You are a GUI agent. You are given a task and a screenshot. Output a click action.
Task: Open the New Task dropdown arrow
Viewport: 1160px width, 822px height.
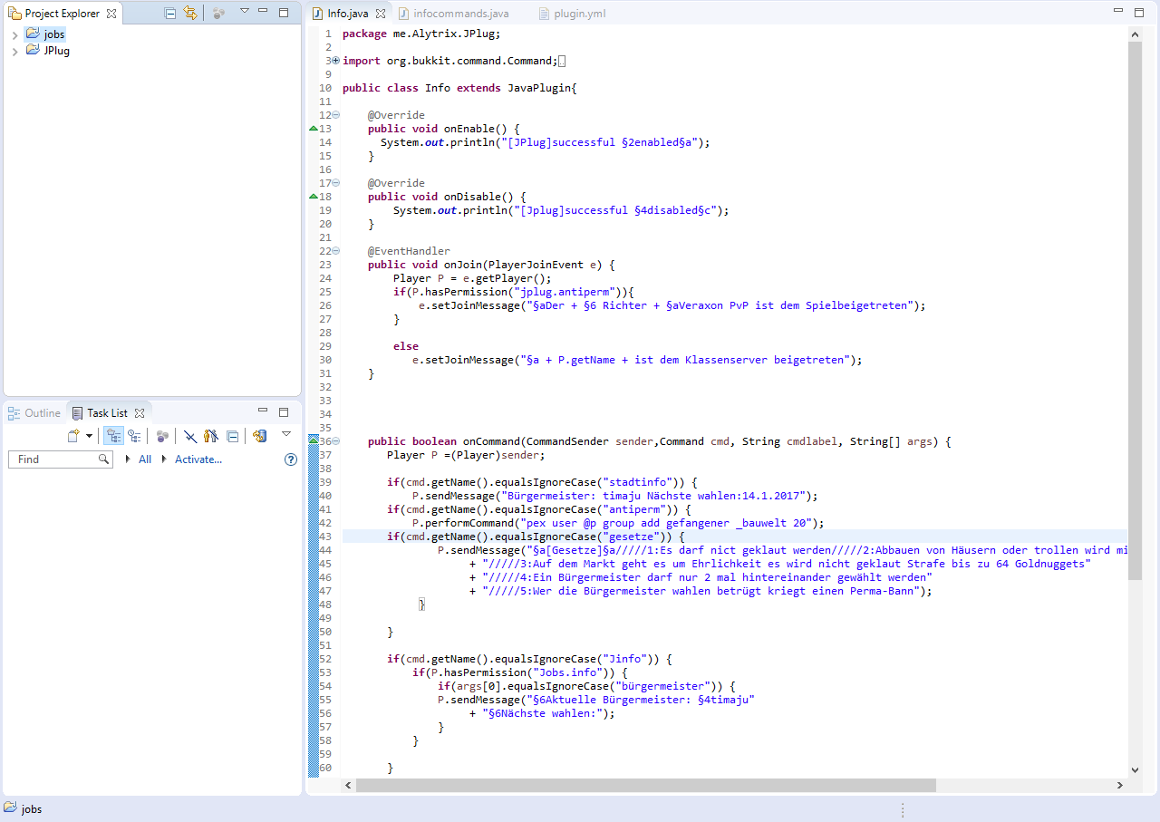point(89,436)
